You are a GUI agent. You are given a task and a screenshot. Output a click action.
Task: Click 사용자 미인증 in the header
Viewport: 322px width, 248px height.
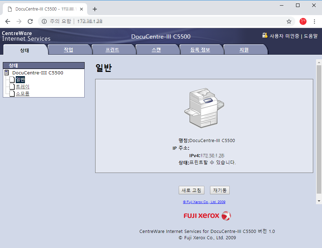tap(284, 36)
